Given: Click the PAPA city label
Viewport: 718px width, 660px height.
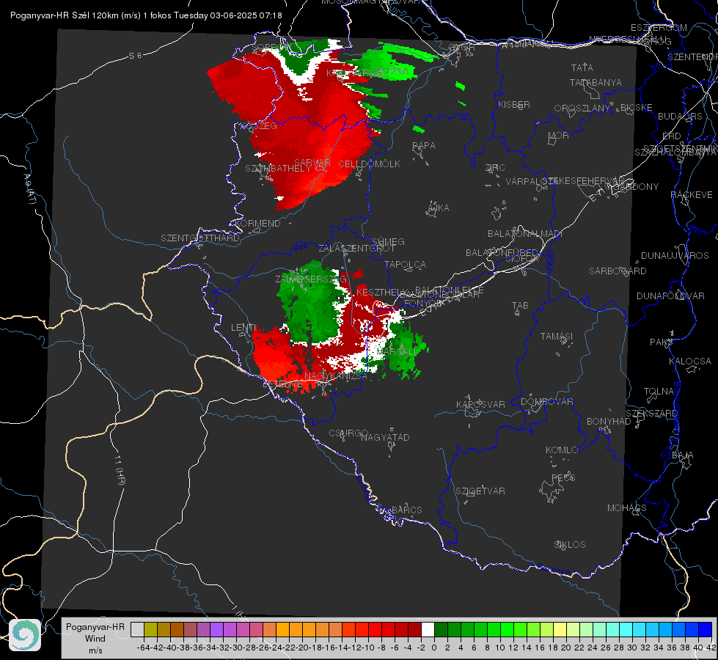Looking at the screenshot, I should 424,146.
